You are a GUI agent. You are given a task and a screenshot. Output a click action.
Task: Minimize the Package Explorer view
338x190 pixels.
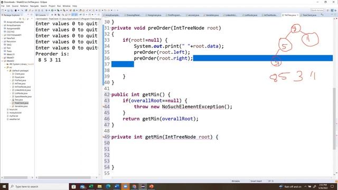pyautogui.click(x=28, y=15)
